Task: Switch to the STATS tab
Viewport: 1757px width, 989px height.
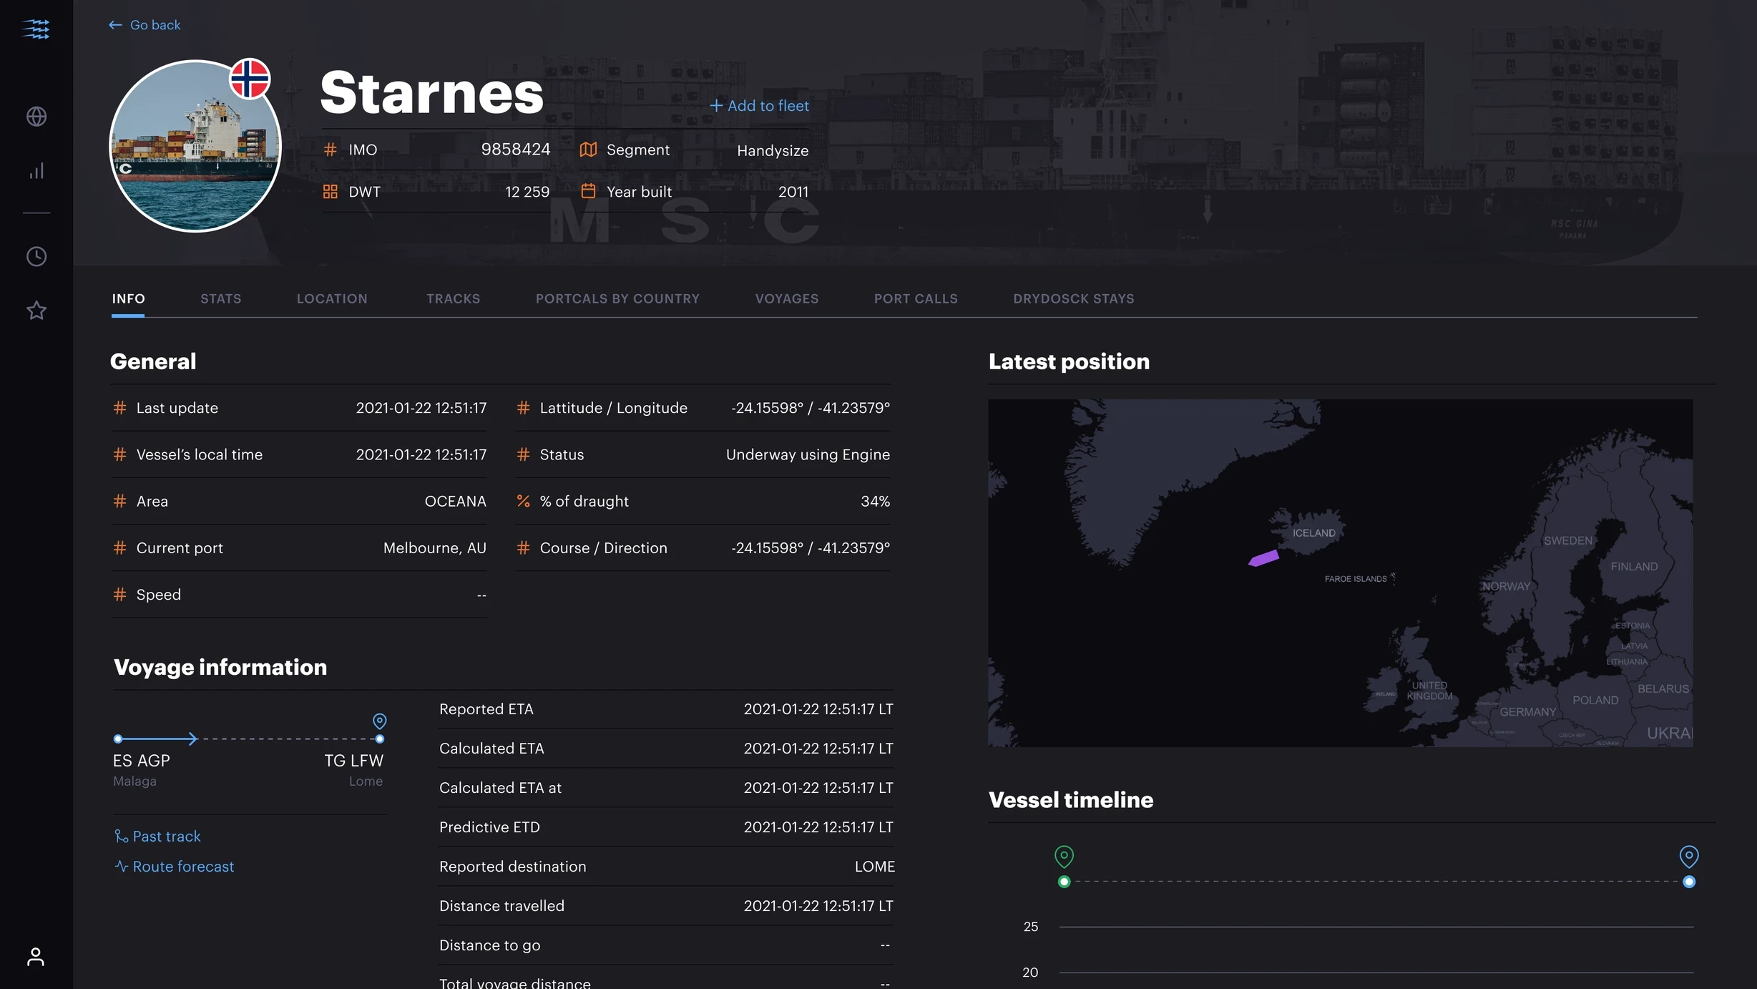Action: point(220,298)
